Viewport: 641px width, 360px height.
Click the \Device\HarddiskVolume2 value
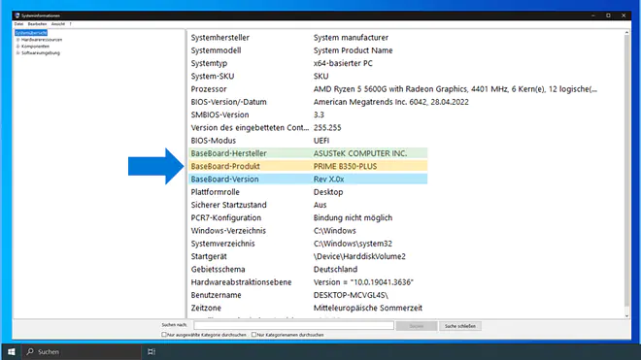(359, 256)
